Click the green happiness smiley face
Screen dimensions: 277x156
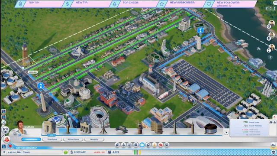pyautogui.click(x=65, y=152)
